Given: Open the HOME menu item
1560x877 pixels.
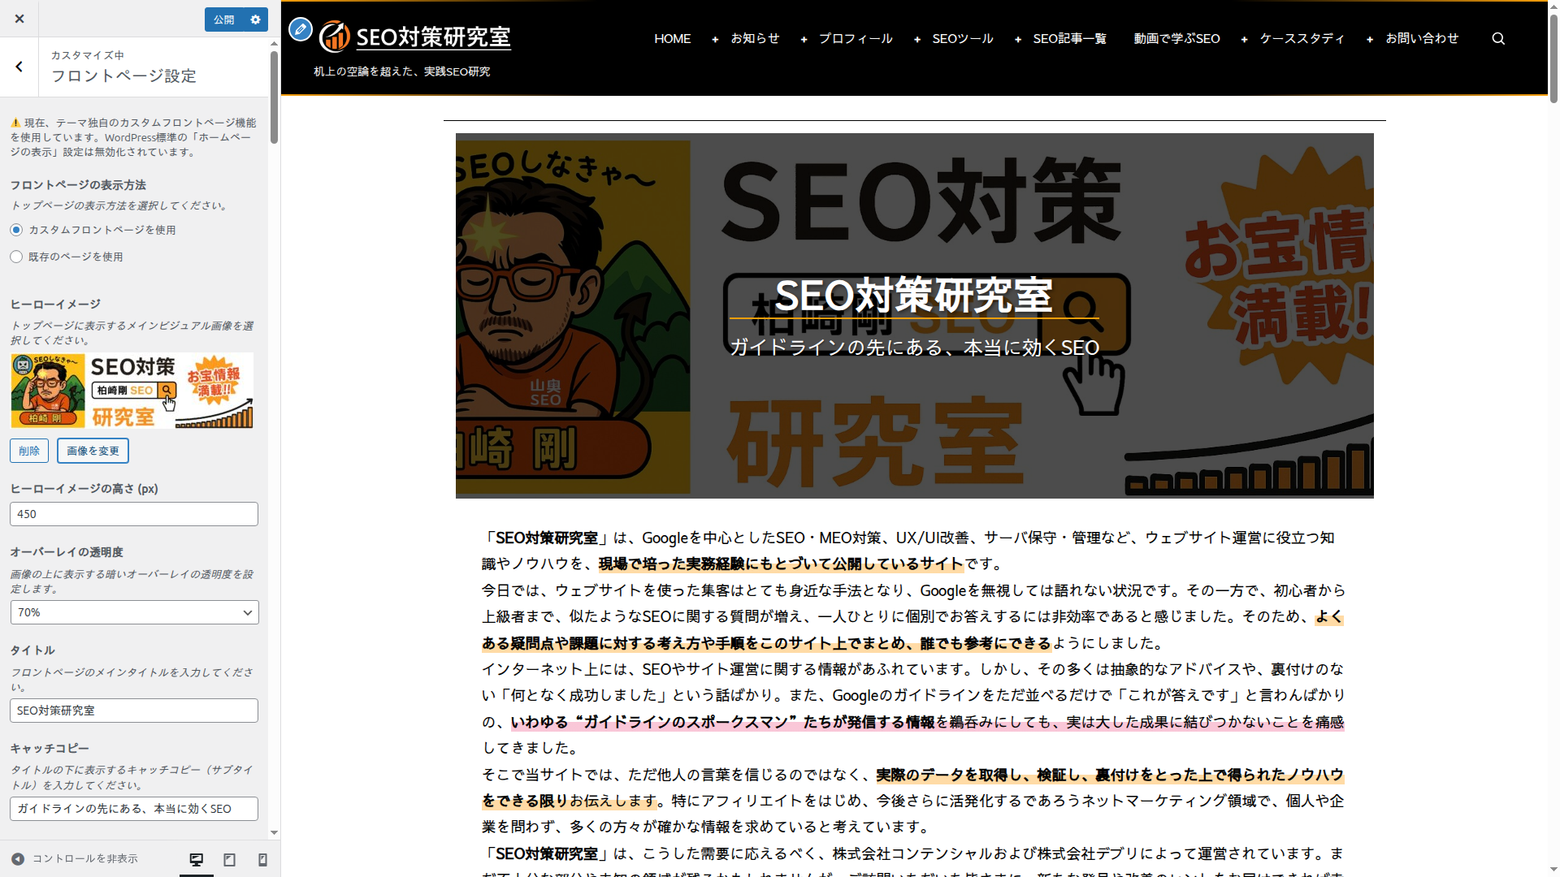Looking at the screenshot, I should click(x=673, y=38).
